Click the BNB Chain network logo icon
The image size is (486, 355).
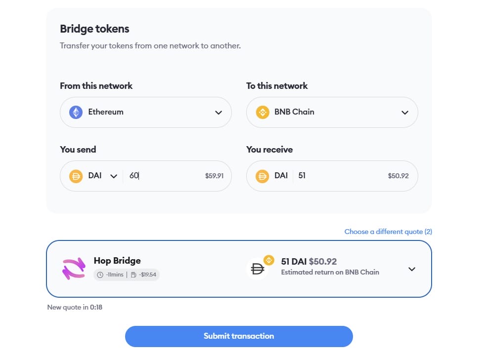click(x=262, y=112)
